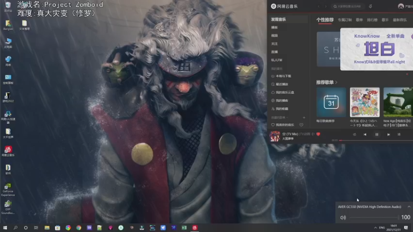Open 我的音乐云盘 sidebar entry
Screen dimensions: 413x232
point(282,92)
